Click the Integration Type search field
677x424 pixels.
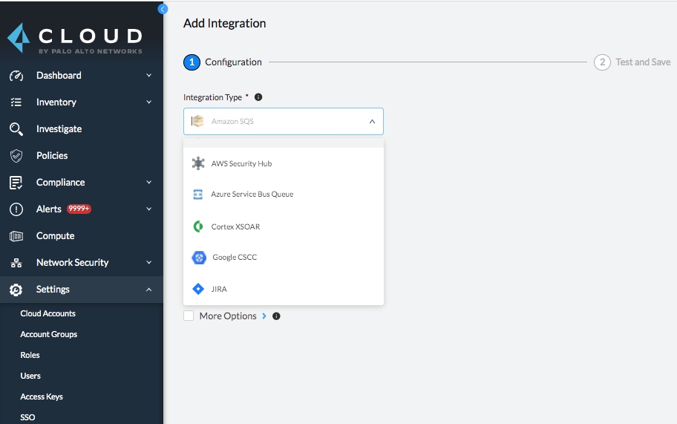tap(284, 121)
